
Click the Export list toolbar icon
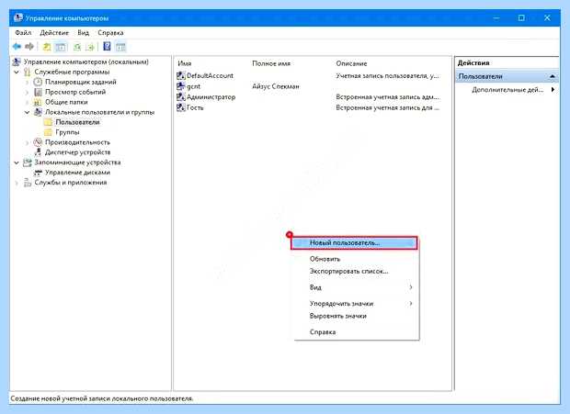coord(90,47)
